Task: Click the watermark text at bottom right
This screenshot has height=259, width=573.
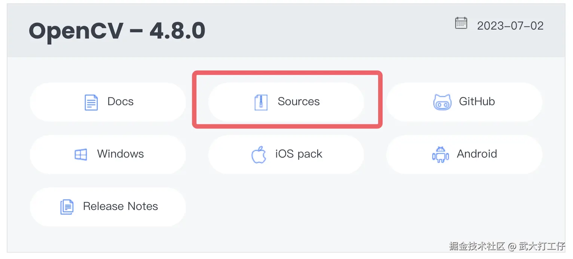Action: 507,246
